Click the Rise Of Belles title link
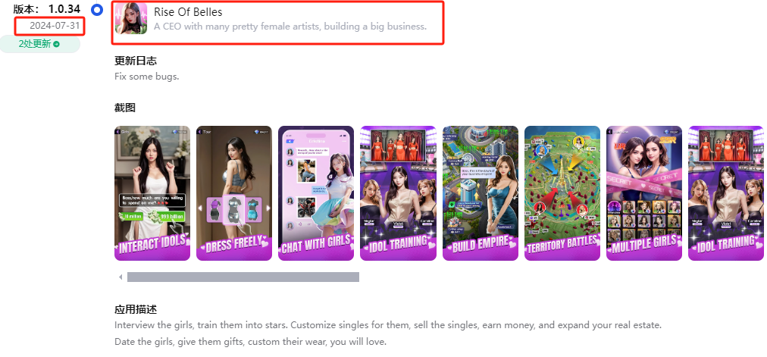Viewport: 767px width, 357px height. [x=188, y=12]
